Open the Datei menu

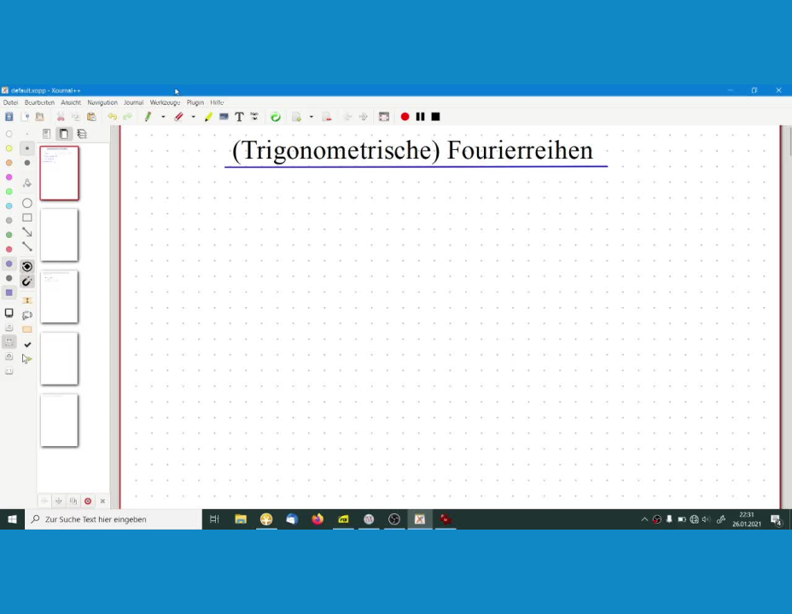click(x=10, y=102)
